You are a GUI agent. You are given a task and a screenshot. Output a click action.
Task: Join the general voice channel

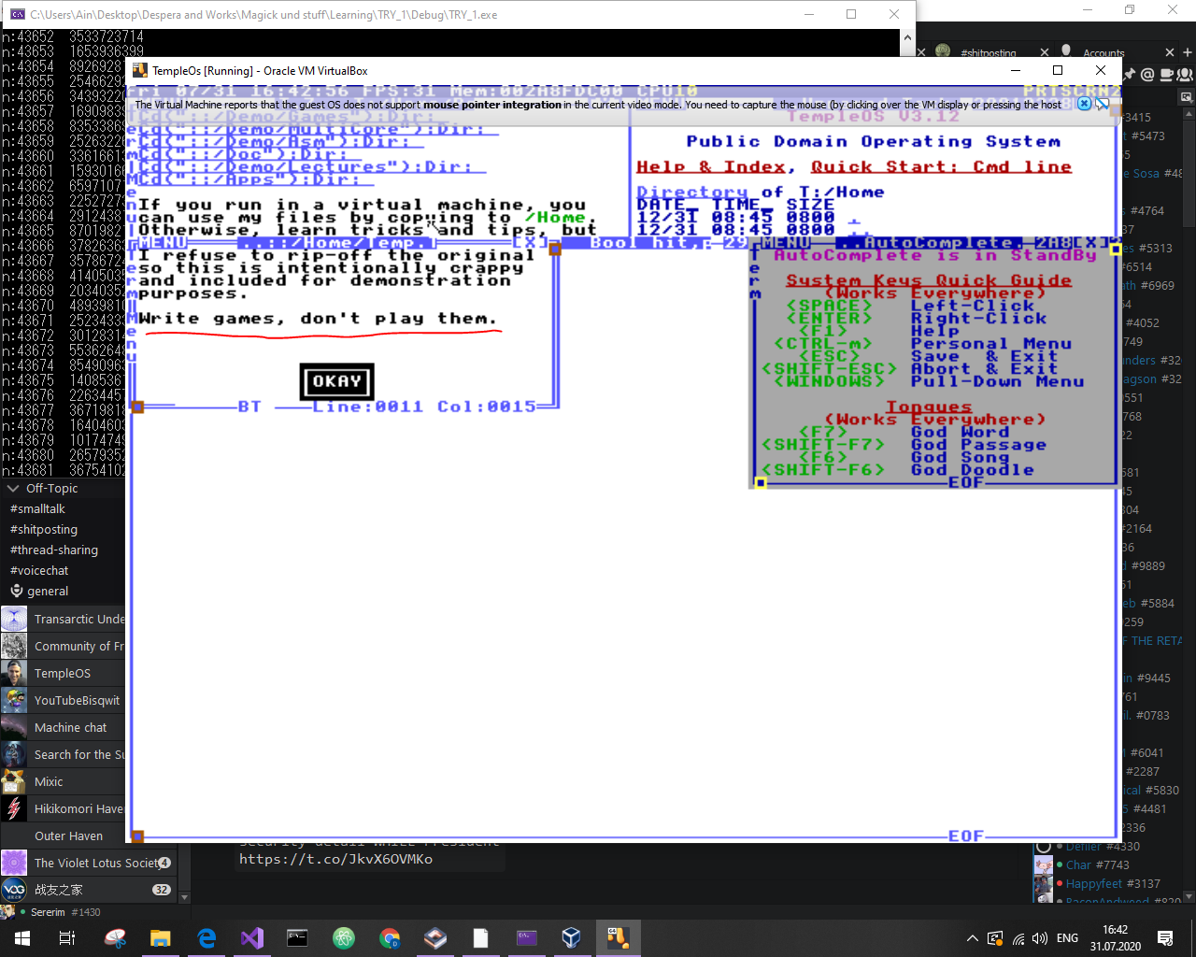pyautogui.click(x=47, y=591)
